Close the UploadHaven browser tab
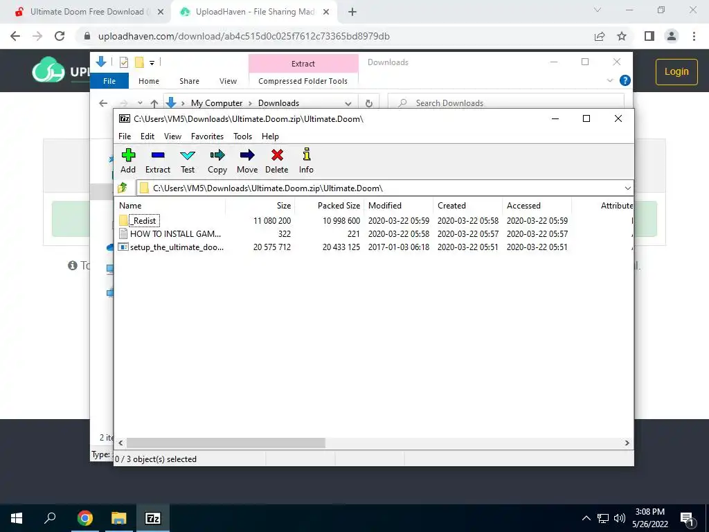Viewport: 709px width, 532px height. pos(326,12)
